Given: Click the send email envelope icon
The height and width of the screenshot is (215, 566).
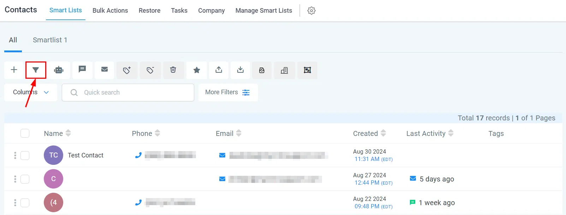Looking at the screenshot, I should click(105, 70).
